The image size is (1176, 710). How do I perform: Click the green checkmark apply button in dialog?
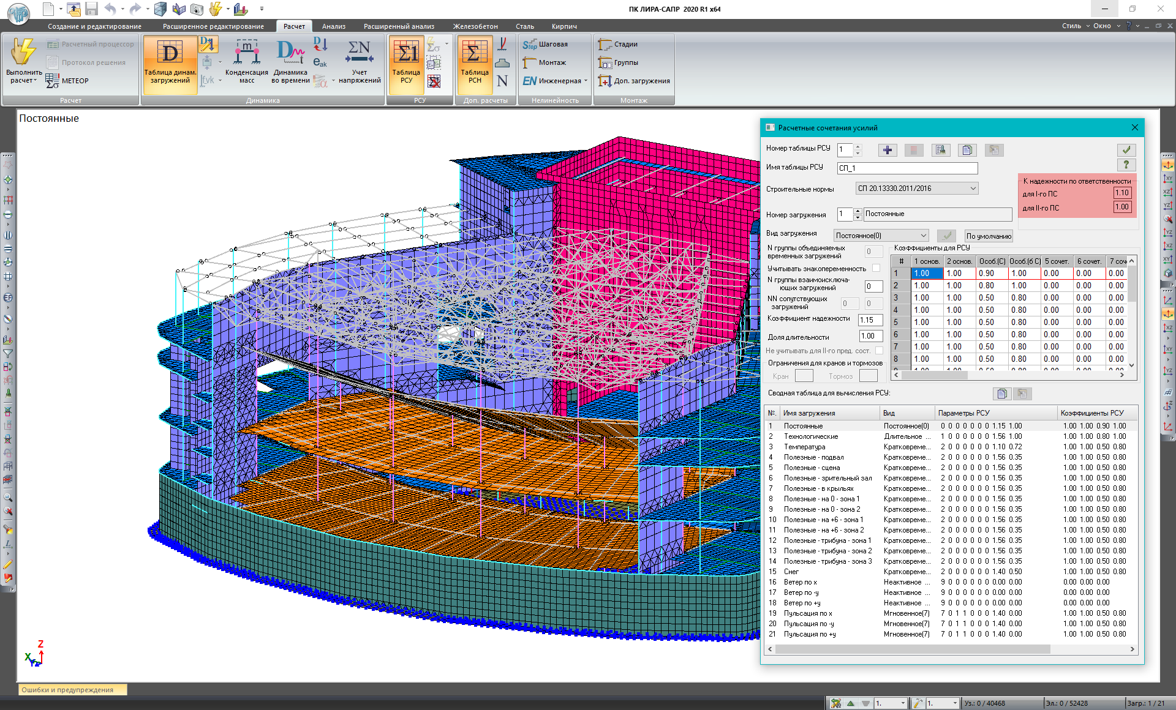click(1126, 150)
